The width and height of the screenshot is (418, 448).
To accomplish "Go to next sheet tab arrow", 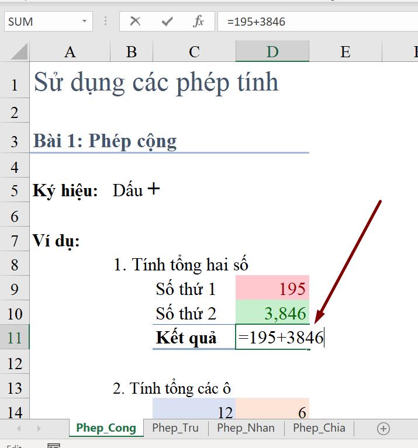I will click(39, 428).
